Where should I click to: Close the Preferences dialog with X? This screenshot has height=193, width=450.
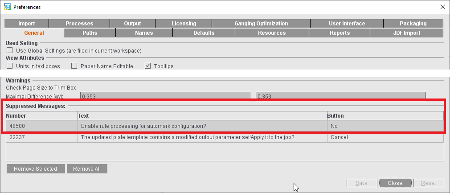coord(442,7)
